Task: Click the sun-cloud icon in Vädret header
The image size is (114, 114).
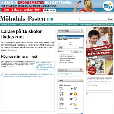Action: [81, 80]
